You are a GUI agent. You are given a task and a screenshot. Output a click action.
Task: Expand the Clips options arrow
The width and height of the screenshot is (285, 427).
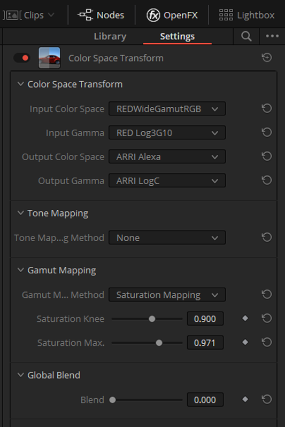[51, 15]
